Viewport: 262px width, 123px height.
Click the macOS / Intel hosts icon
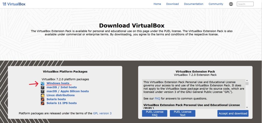tap(43, 87)
